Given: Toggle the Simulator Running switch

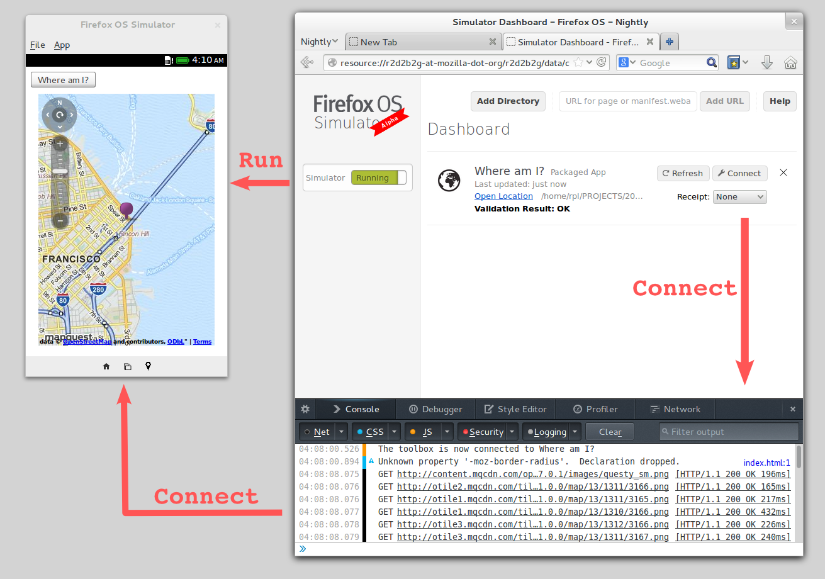Looking at the screenshot, I should [379, 177].
